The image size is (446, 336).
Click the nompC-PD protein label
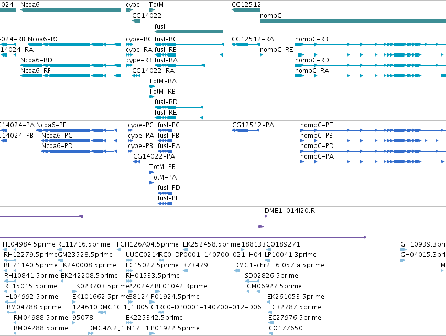point(317,146)
